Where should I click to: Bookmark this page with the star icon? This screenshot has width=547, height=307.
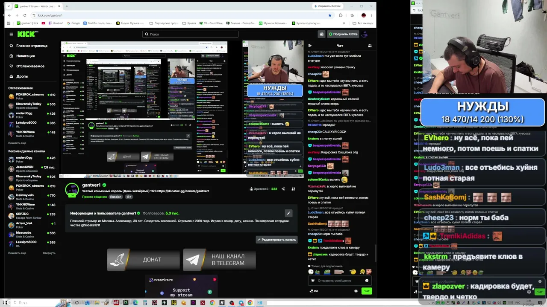pyautogui.click(x=329, y=15)
